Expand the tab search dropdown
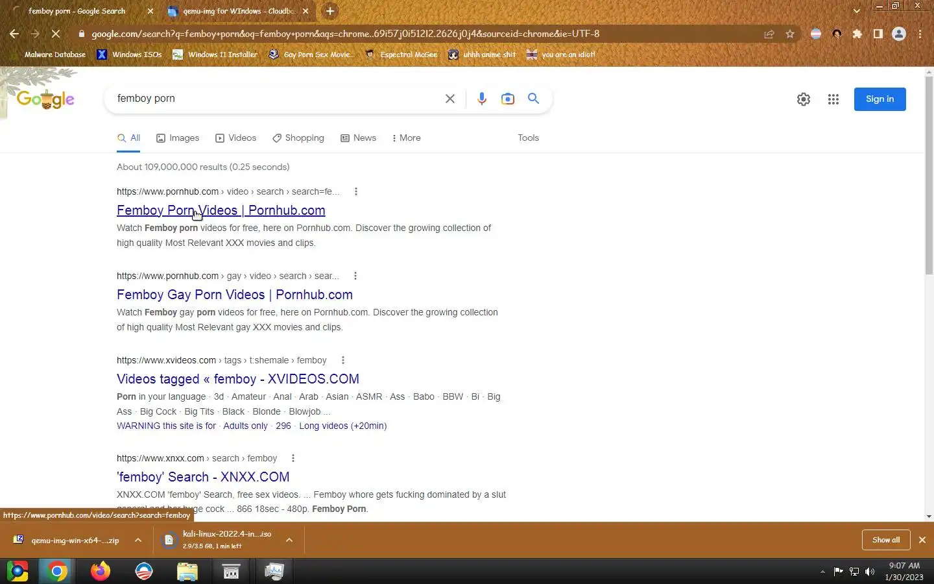The image size is (934, 584). coord(857,11)
